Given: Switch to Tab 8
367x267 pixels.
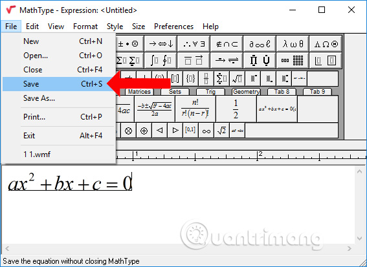Looking at the screenshot, I should click(282, 92).
